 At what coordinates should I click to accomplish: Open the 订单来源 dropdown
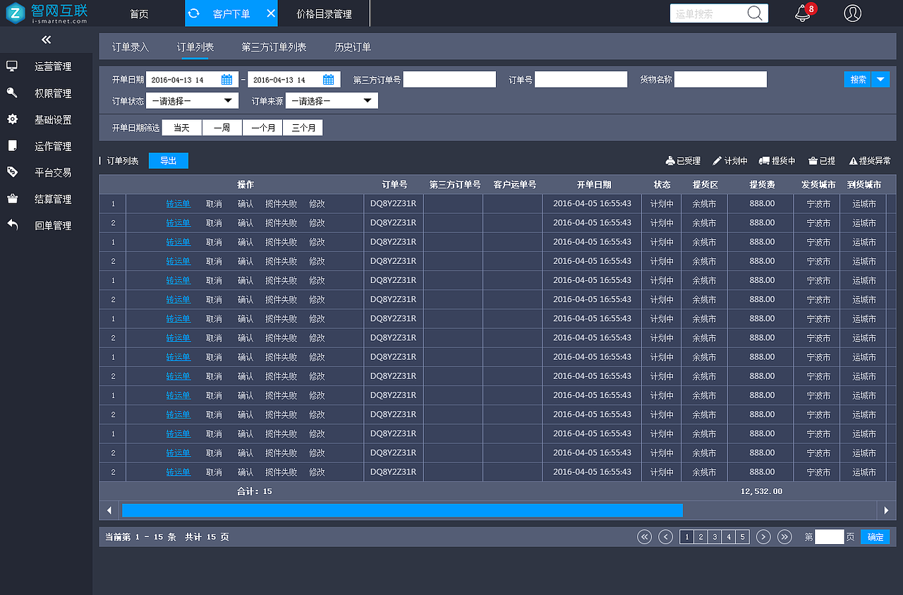(332, 101)
